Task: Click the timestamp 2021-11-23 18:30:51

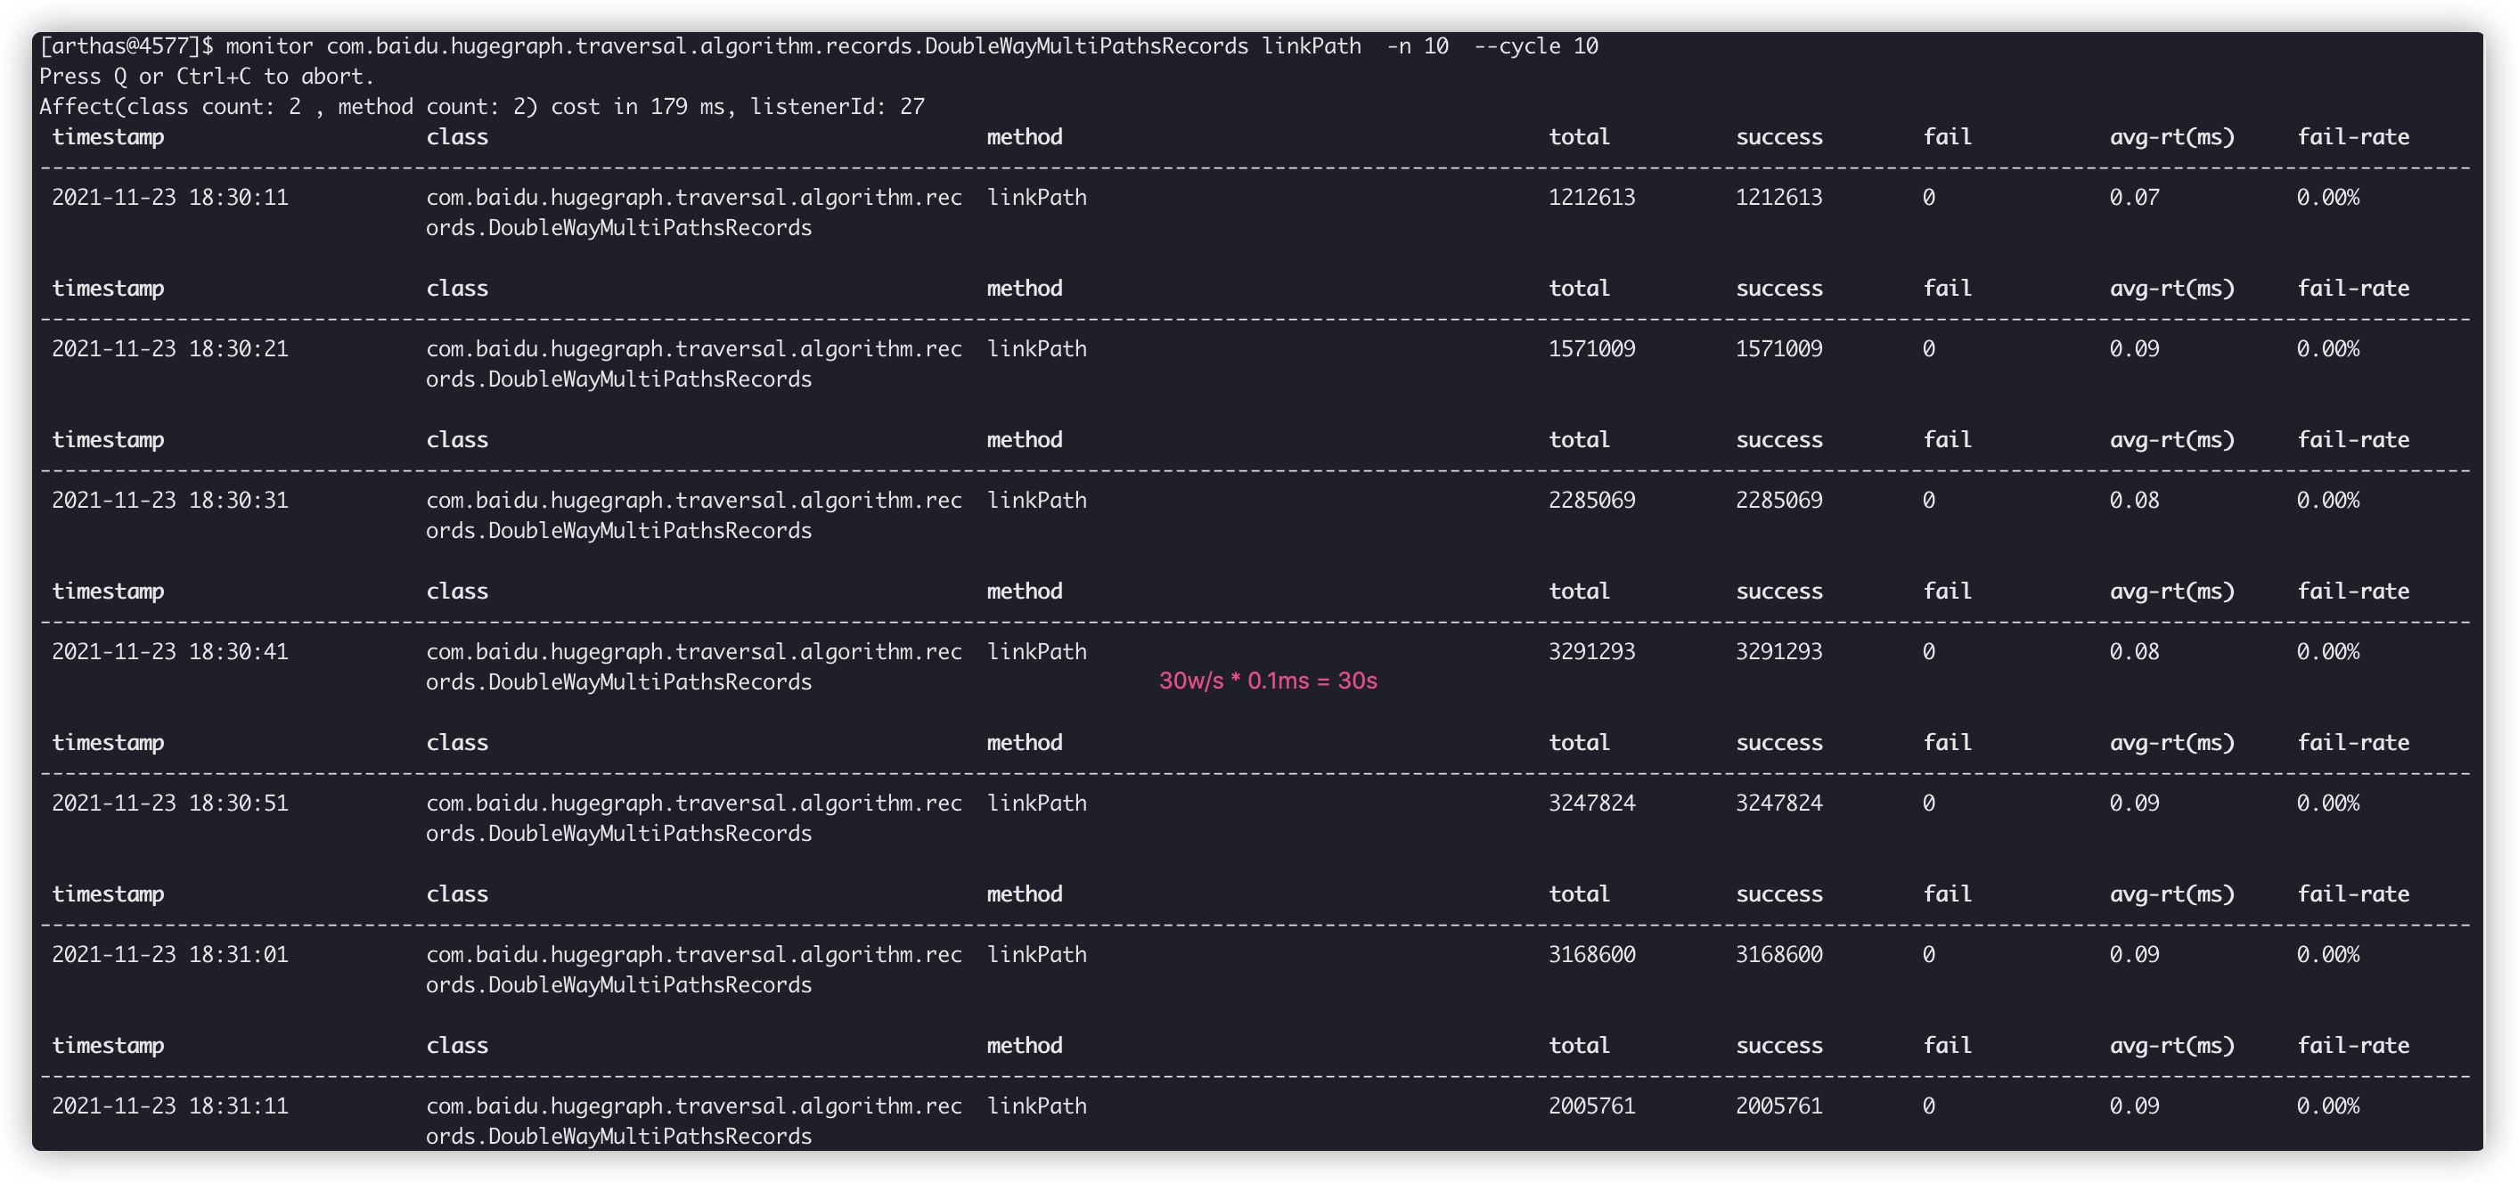Action: 170,803
